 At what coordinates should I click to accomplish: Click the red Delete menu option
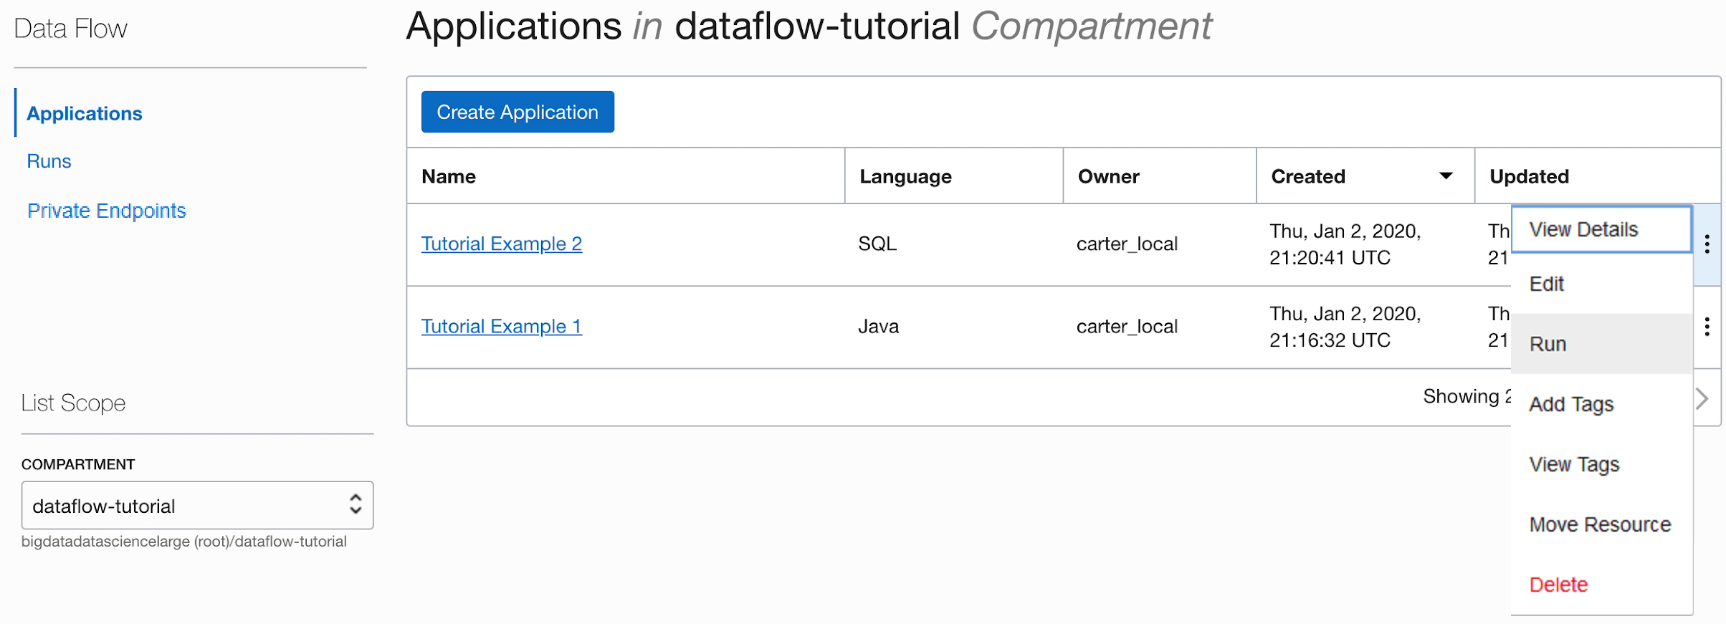(1558, 585)
